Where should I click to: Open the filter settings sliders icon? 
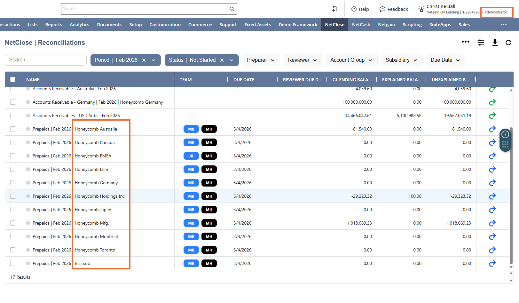(x=481, y=43)
